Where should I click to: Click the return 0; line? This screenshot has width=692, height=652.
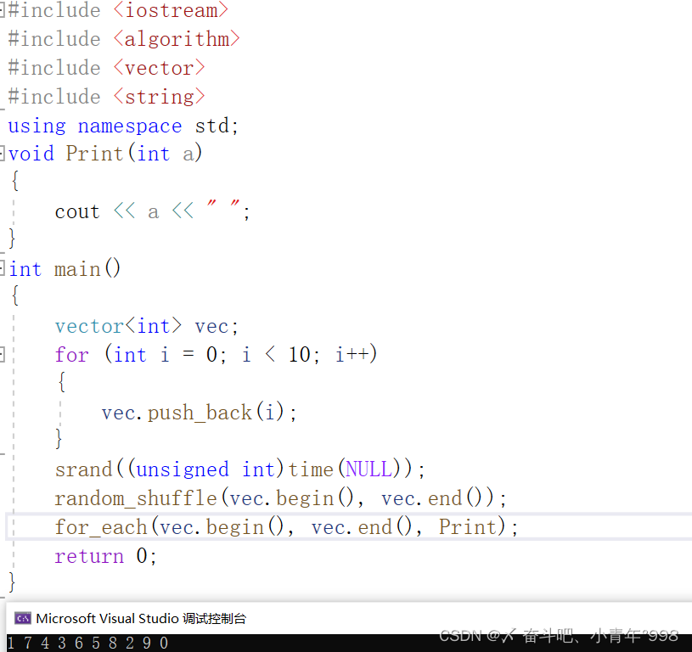point(105,556)
